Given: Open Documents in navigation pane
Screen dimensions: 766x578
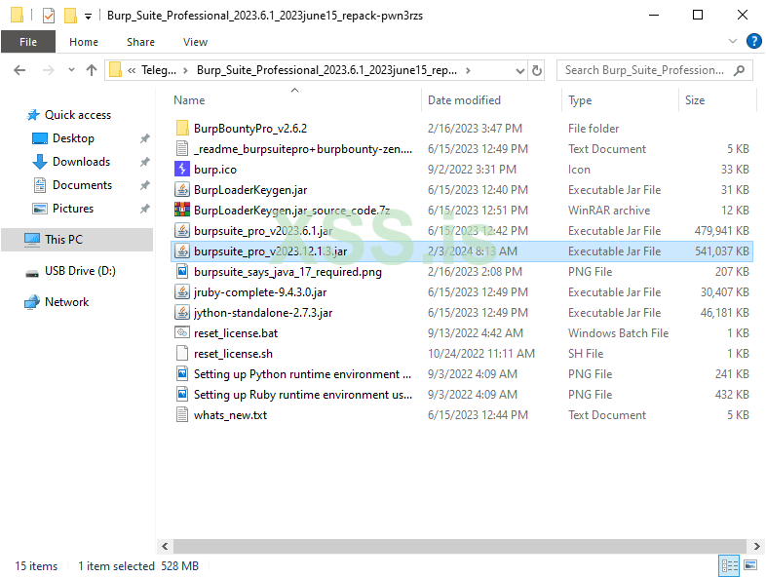Looking at the screenshot, I should tap(82, 185).
